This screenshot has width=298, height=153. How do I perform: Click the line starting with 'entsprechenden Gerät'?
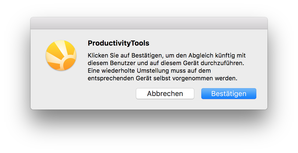163,78
